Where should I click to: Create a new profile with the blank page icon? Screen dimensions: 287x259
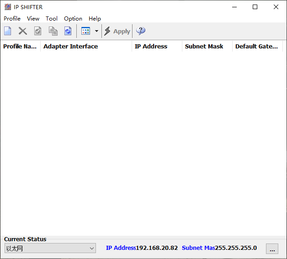tap(8, 31)
